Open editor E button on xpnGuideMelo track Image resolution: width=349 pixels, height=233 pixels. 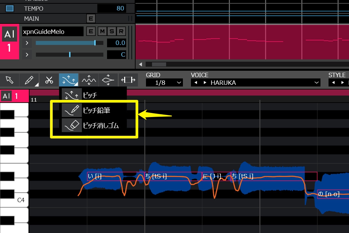point(91,32)
